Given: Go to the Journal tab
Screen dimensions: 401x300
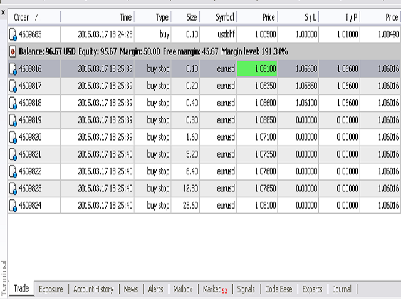Looking at the screenshot, I should [341, 289].
